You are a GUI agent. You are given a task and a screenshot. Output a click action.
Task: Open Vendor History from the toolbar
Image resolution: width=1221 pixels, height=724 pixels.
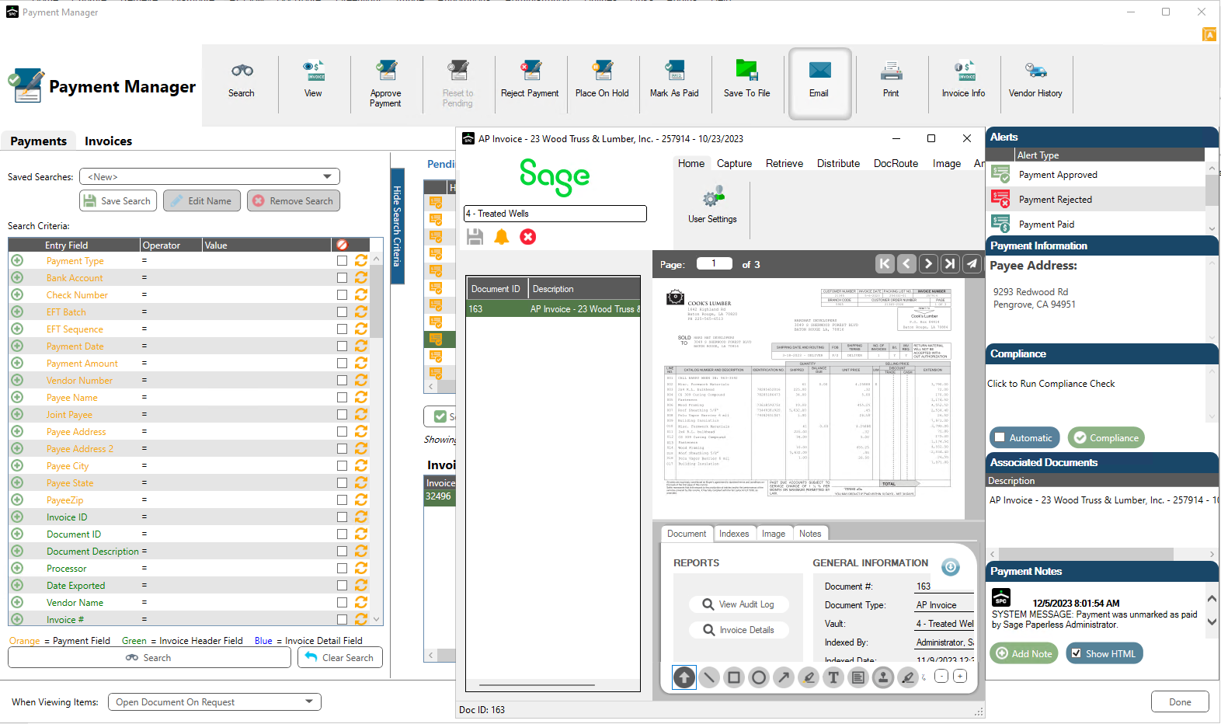(1035, 80)
